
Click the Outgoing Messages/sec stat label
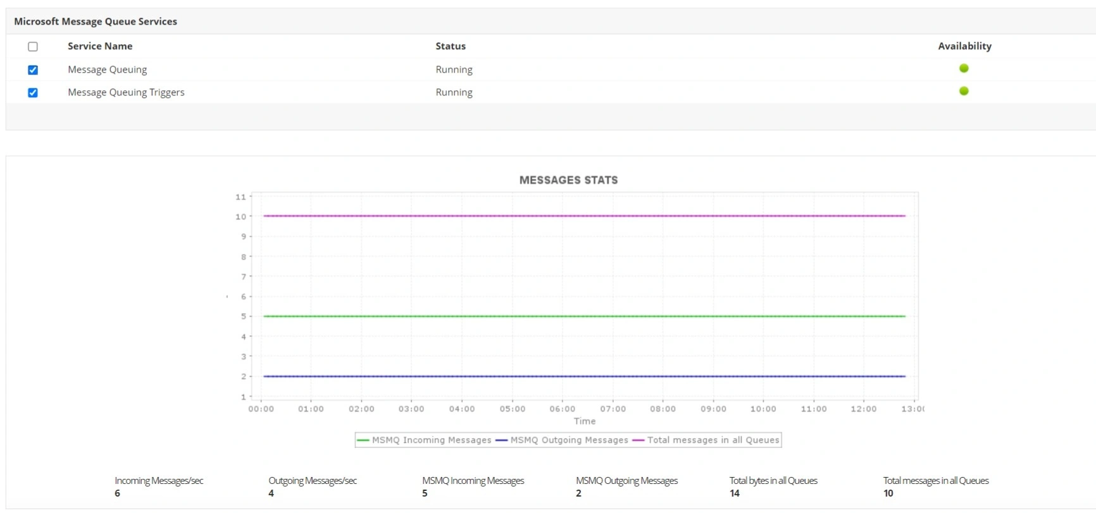coord(313,481)
